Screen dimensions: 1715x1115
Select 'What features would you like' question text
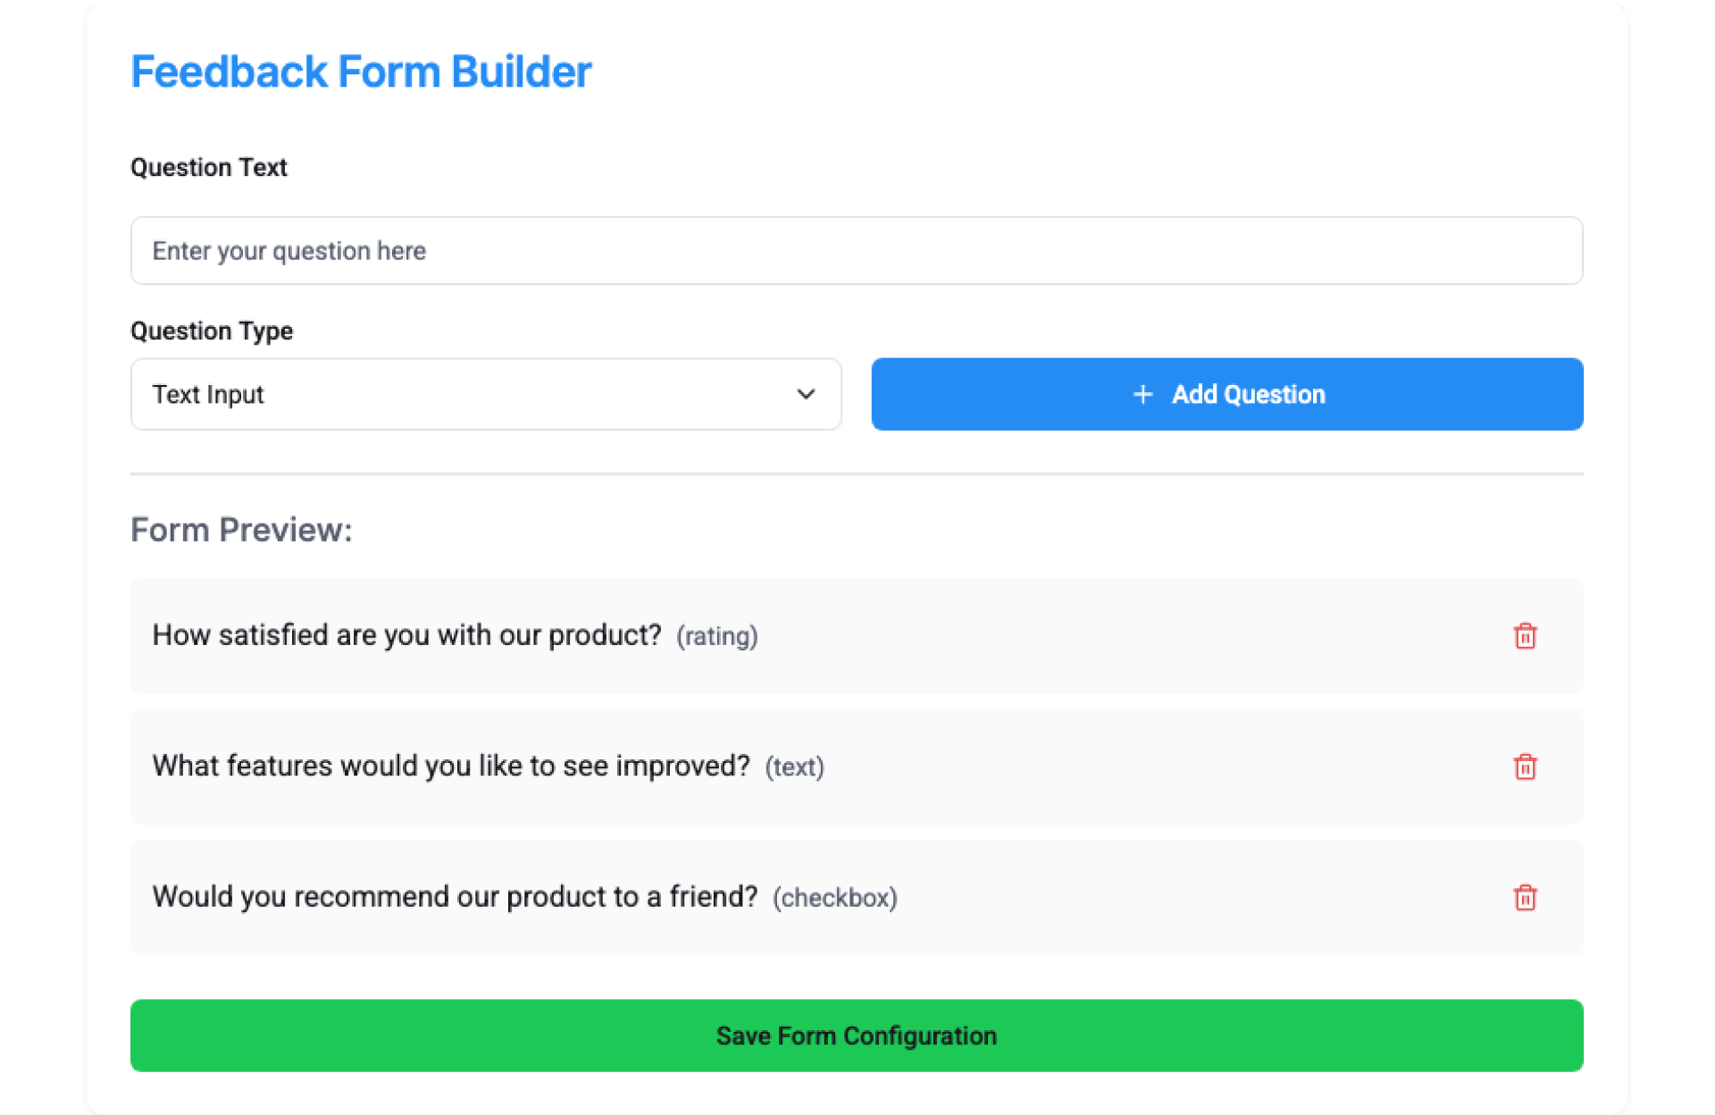(x=451, y=766)
